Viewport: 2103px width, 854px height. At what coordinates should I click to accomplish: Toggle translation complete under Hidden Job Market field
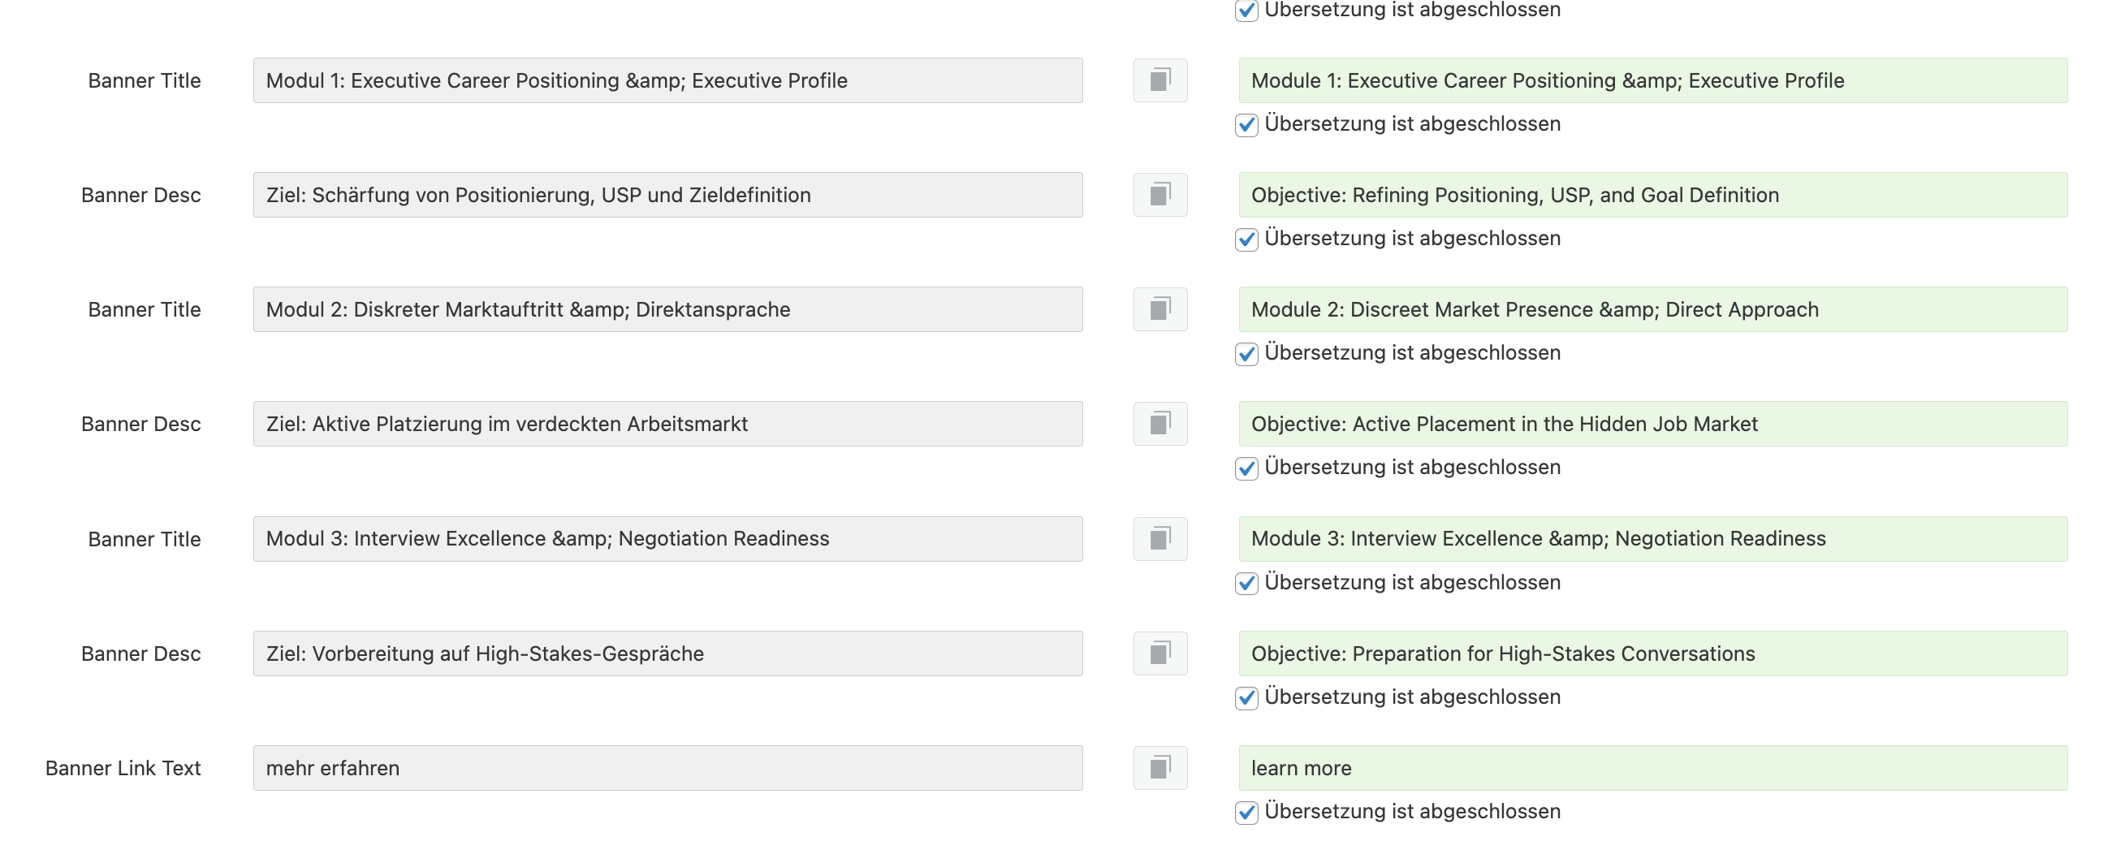1246,468
